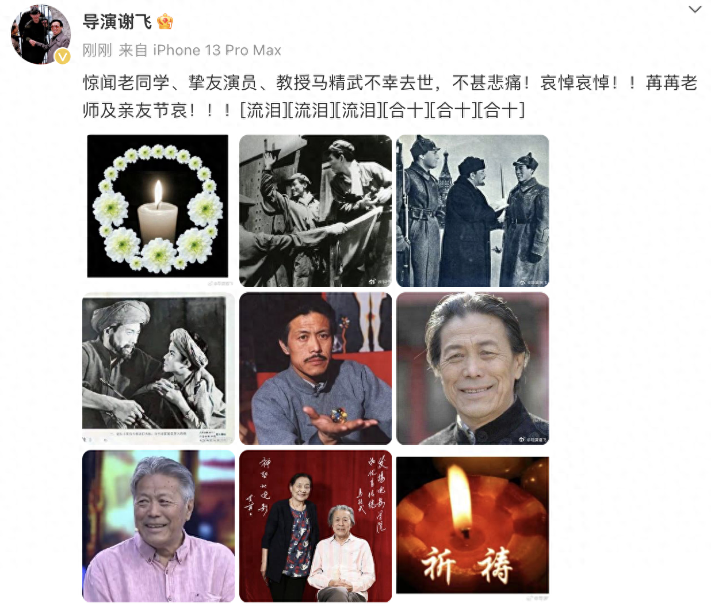This screenshot has height=611, width=711.
Task: Tap the 节哀 line of post text
Action: tap(304, 110)
